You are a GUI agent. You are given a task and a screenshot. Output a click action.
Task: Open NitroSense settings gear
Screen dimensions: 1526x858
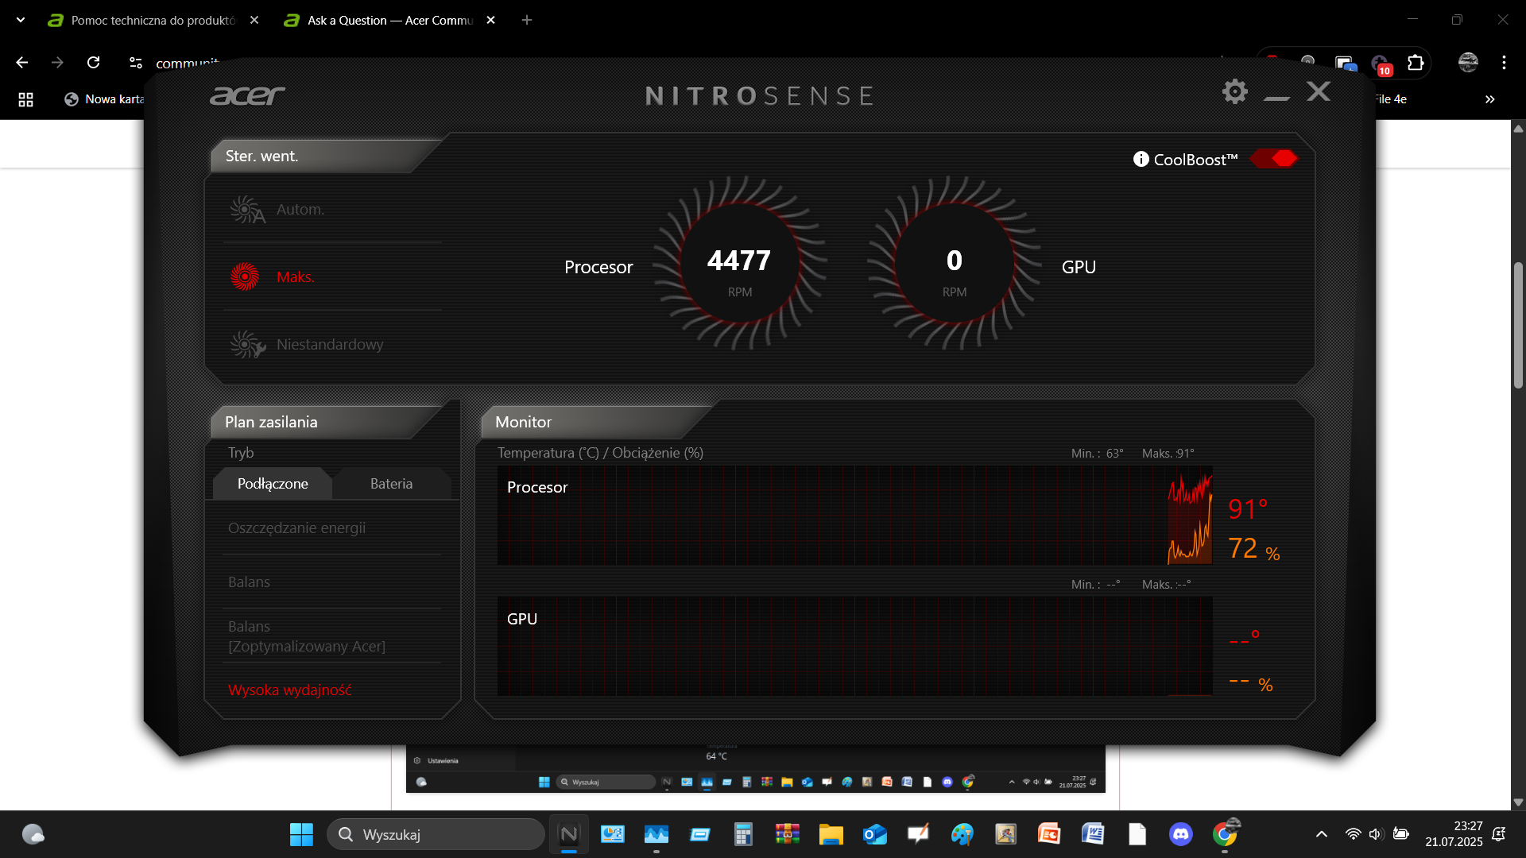[1234, 92]
